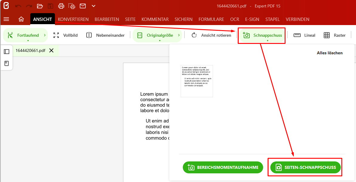The width and height of the screenshot is (356, 182).
Task: Switch to the KONVERTIEREN tab
Action: coord(73,19)
